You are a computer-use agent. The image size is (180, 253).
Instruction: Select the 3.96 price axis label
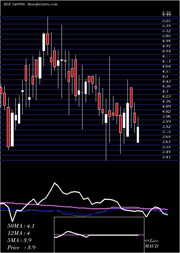166,116
